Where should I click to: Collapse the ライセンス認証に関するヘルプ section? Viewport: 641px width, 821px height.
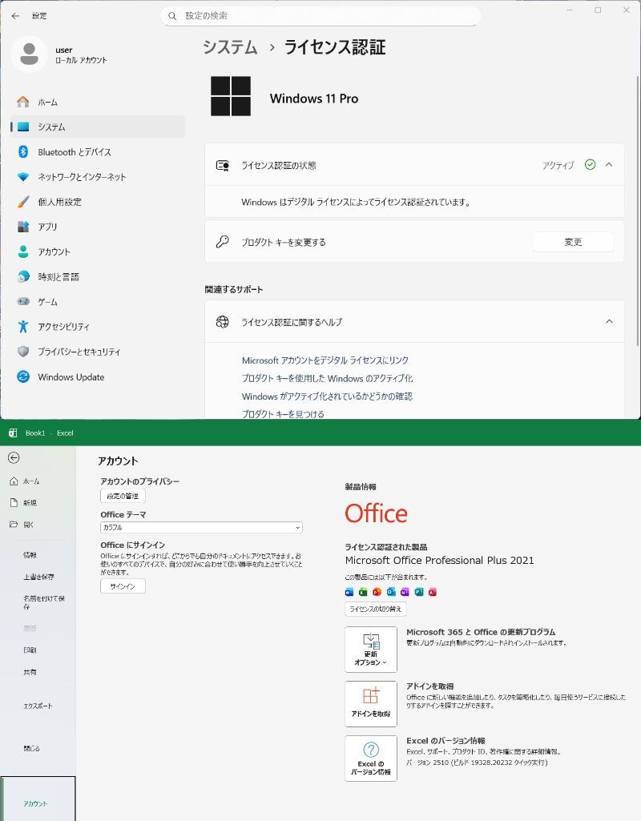[609, 322]
